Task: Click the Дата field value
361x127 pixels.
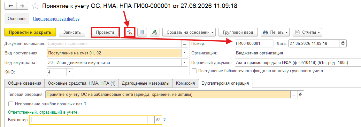Action: click(314, 43)
